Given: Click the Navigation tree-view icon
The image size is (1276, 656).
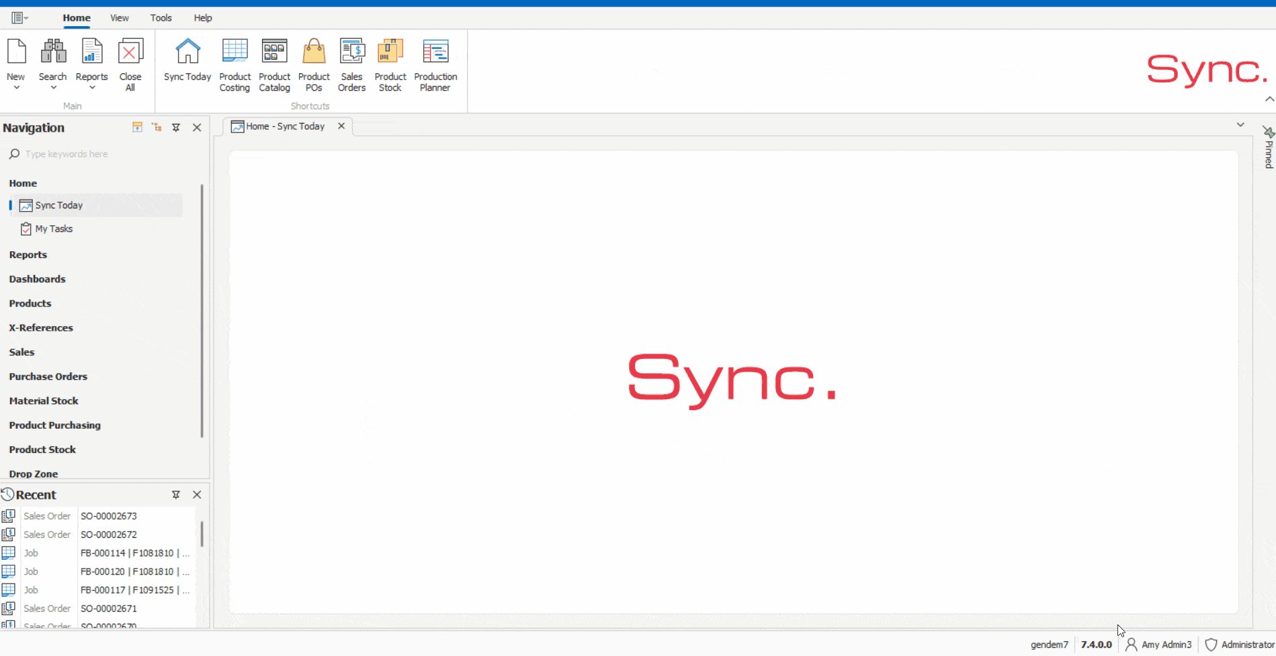Looking at the screenshot, I should point(157,127).
